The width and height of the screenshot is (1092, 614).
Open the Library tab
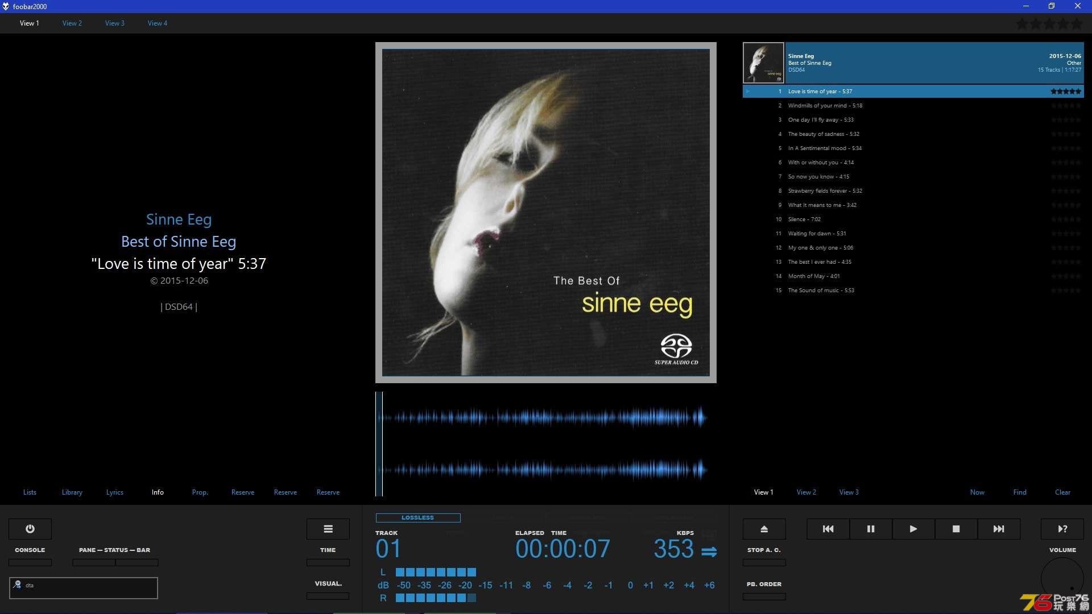pos(72,492)
